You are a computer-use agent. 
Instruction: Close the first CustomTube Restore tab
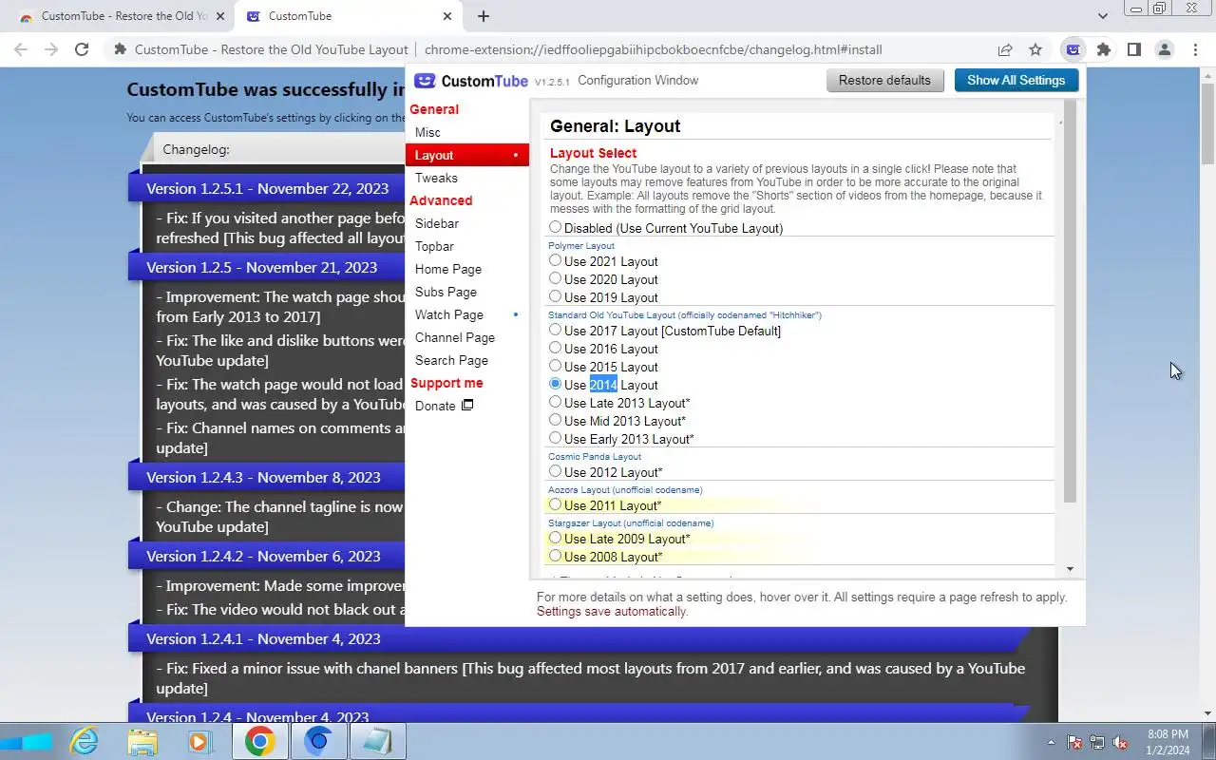click(219, 16)
